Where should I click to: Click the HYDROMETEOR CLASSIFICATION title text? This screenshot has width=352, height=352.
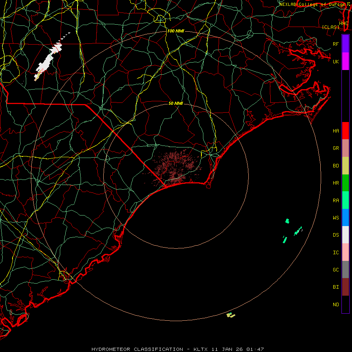click(x=137, y=349)
